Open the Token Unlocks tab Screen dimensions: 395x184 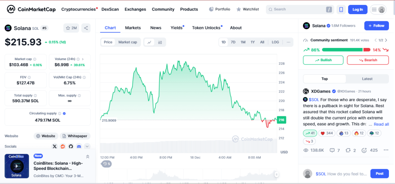tap(206, 28)
